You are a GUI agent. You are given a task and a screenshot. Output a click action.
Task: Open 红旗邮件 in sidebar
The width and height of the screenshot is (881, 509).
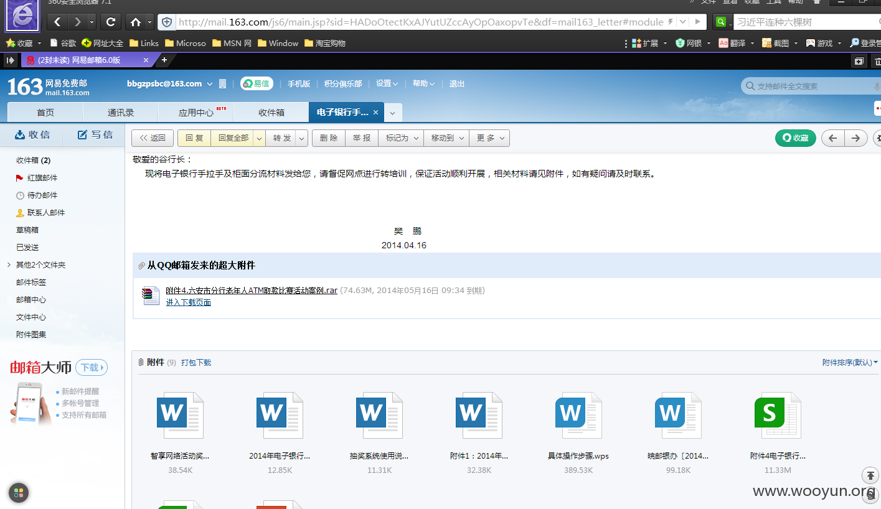42,178
